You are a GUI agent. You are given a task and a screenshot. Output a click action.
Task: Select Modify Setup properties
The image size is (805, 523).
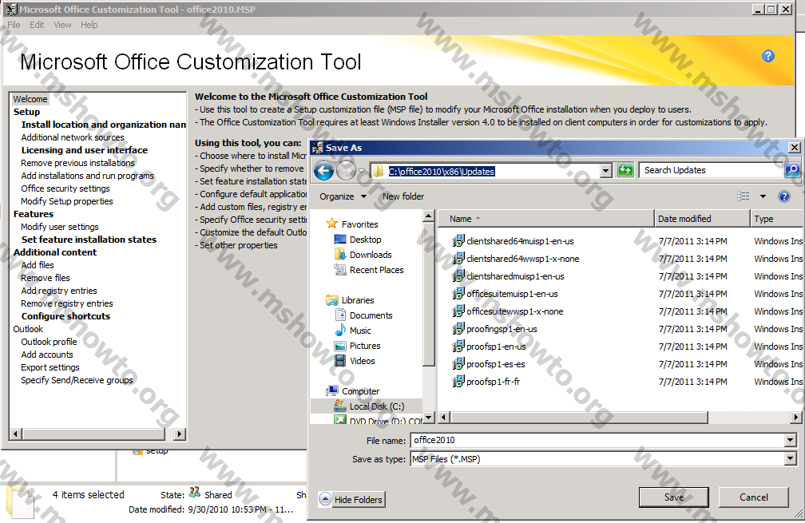click(x=67, y=201)
